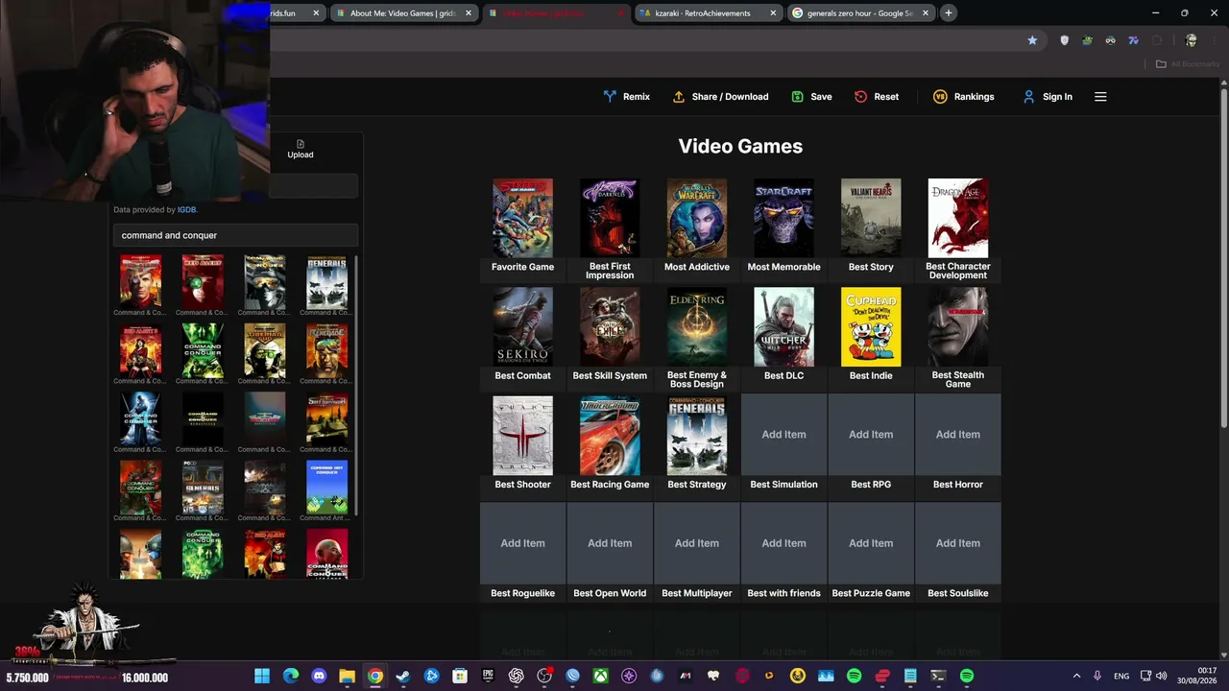Add an item to Best Open World
1229x691 pixels.
point(610,543)
